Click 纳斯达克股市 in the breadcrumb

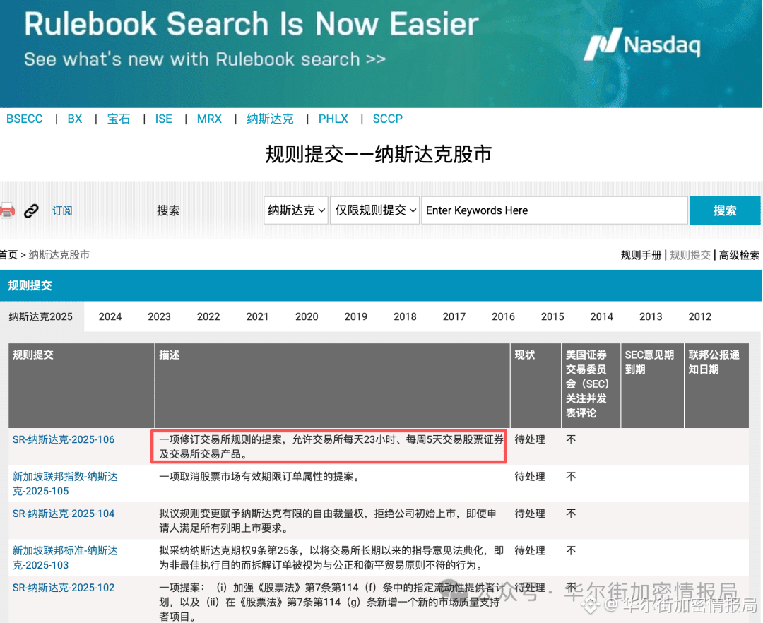(59, 255)
